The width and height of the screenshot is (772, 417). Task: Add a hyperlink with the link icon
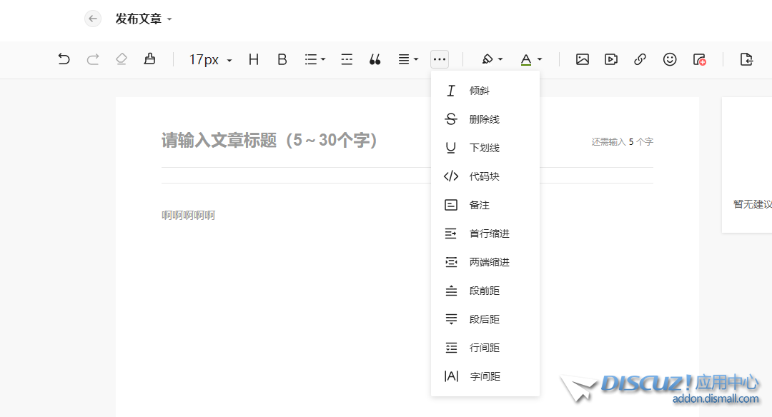pyautogui.click(x=640, y=60)
